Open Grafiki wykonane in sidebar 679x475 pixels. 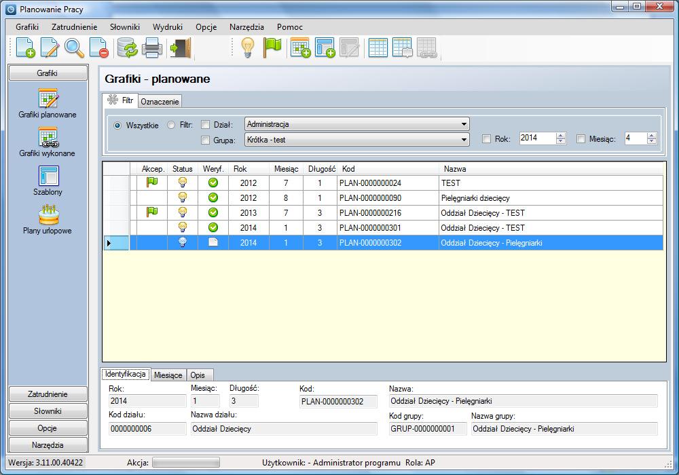tap(48, 142)
